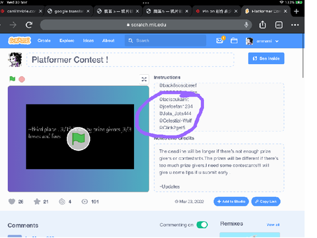Click the Instructions text box
317x238 pixels.
pyautogui.click(x=219, y=107)
